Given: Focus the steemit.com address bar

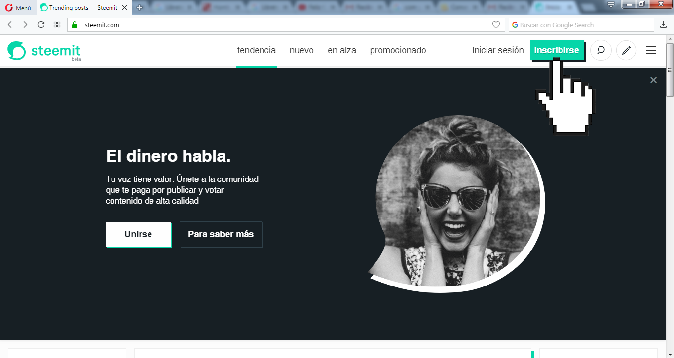Looking at the screenshot, I should point(286,25).
